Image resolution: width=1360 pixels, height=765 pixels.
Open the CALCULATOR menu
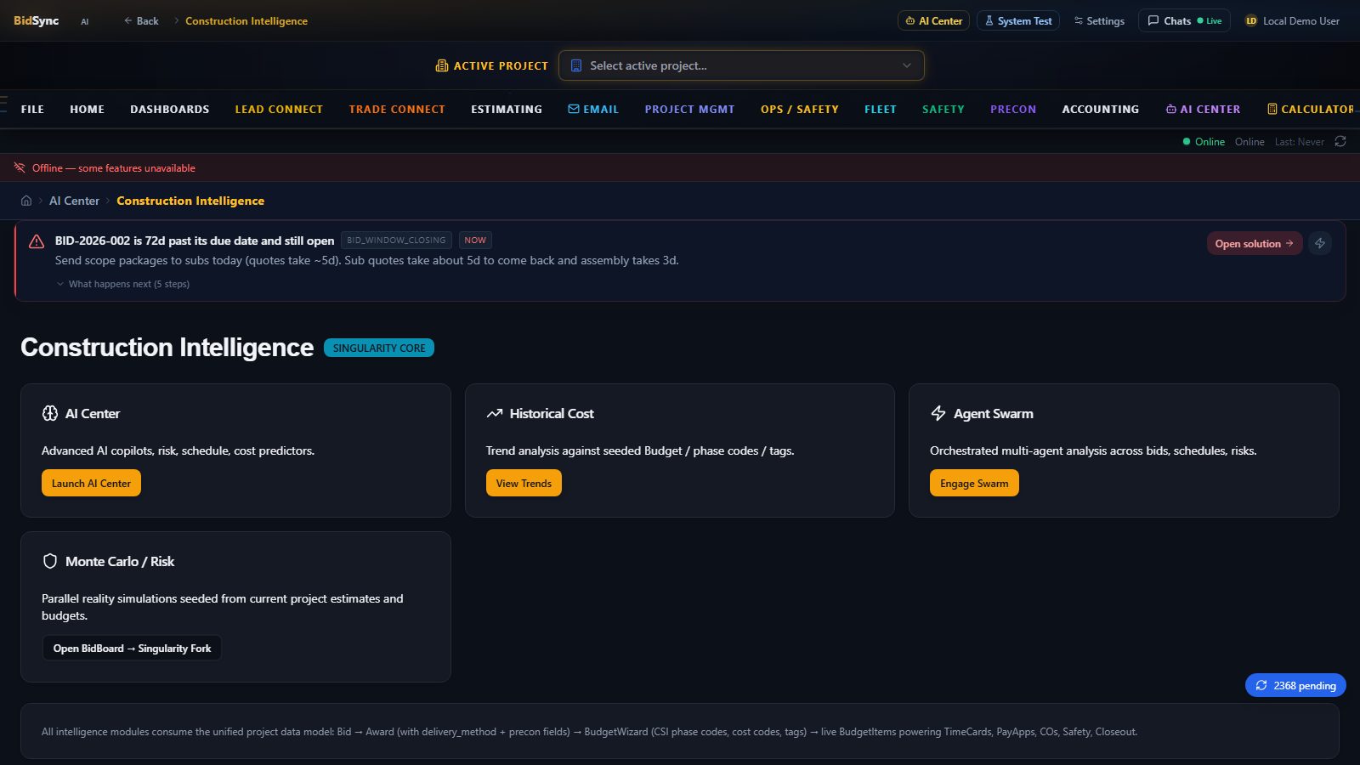1311,109
